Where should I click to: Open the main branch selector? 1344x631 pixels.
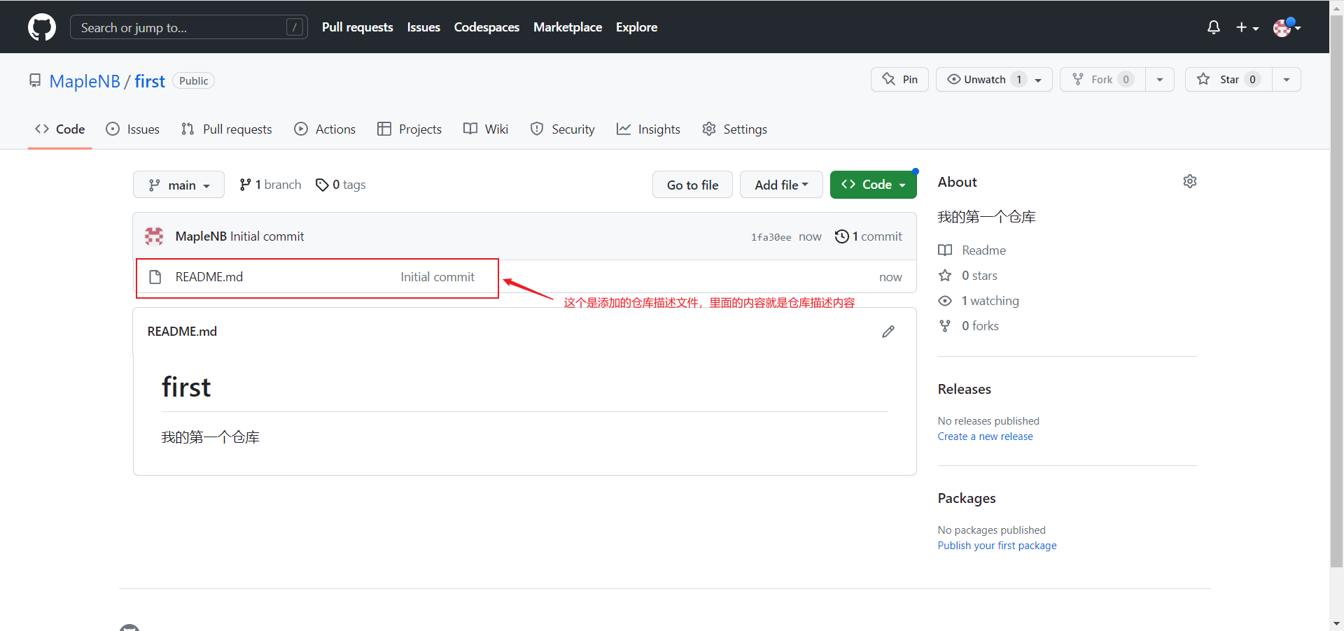click(x=178, y=185)
